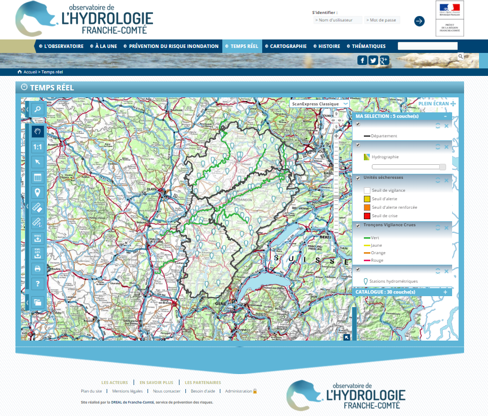Toggle the Tronçons Vigilance Crues layer checkbox
Viewport: 488px width, 416px height.
tap(358, 226)
